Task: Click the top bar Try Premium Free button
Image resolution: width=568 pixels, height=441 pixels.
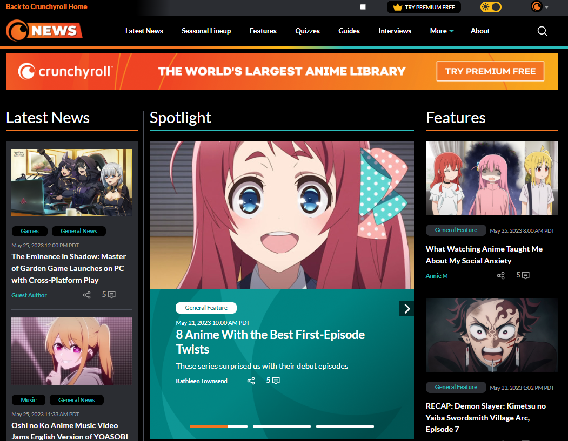Action: coord(424,7)
